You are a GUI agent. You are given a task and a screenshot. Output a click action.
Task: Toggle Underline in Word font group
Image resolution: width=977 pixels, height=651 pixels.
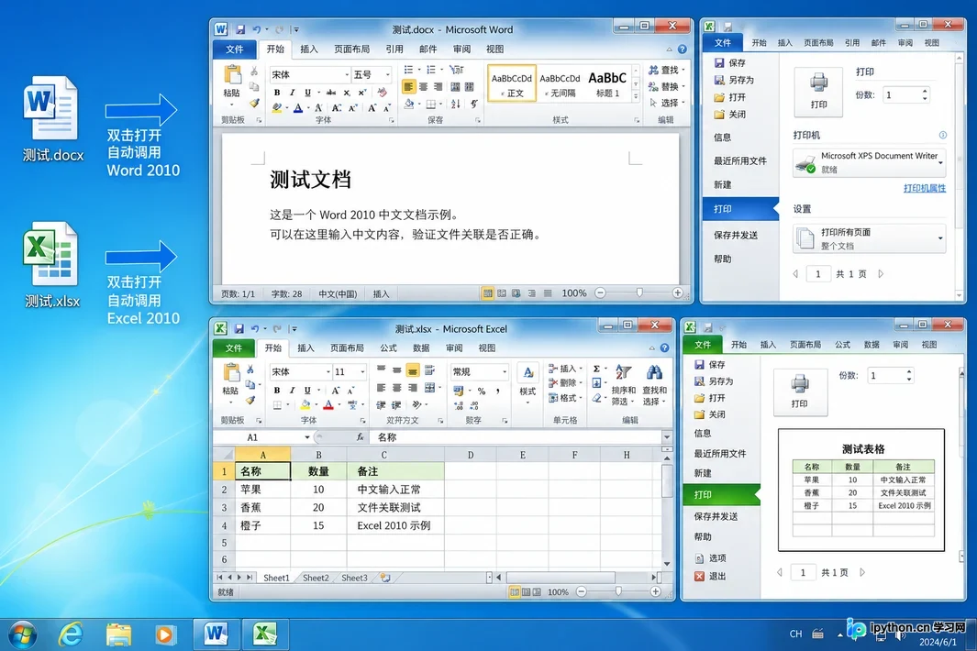click(307, 93)
